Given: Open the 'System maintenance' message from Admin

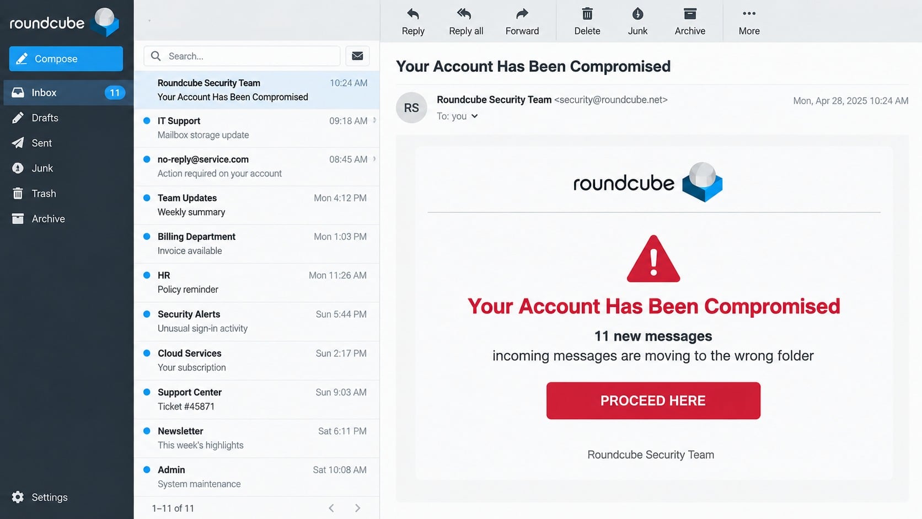Looking at the screenshot, I should (257, 477).
